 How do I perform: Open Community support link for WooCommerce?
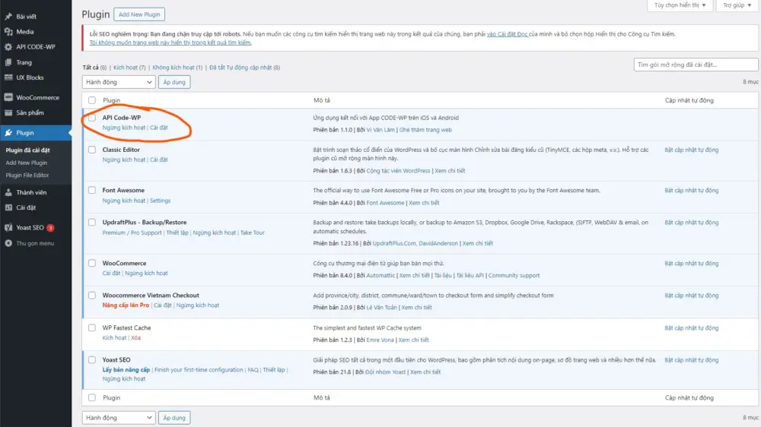tap(514, 275)
